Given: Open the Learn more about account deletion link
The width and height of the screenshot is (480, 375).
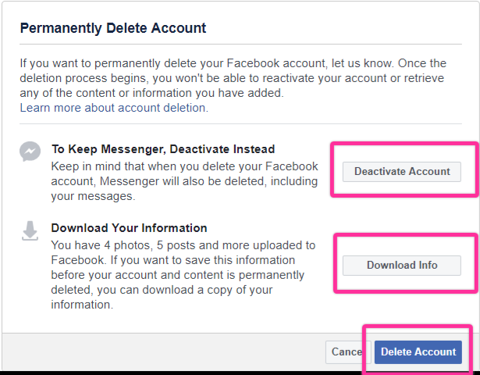Looking at the screenshot, I should click(114, 107).
